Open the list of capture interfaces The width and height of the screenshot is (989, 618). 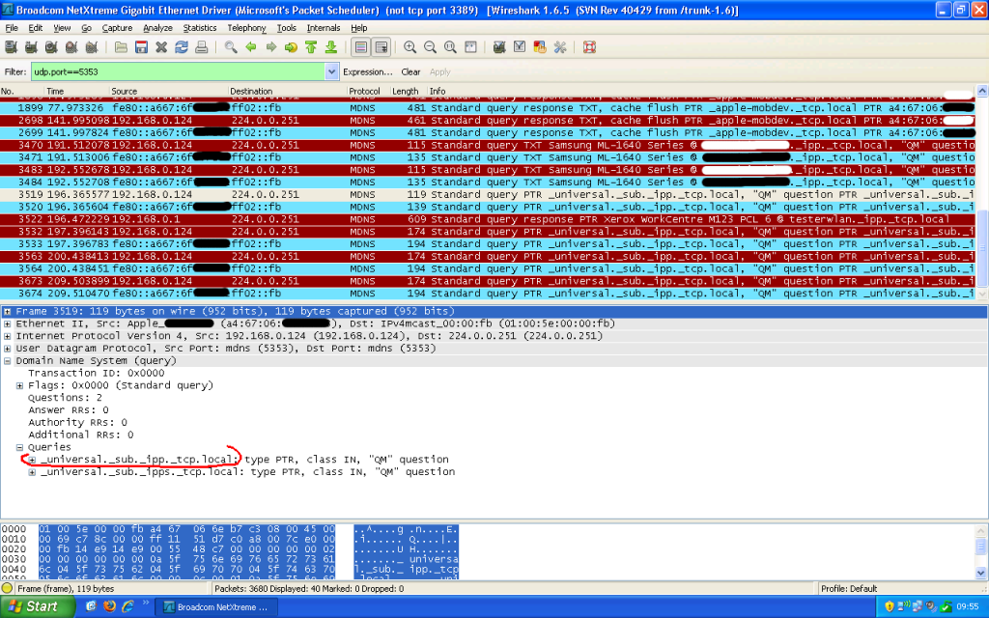tap(11, 47)
